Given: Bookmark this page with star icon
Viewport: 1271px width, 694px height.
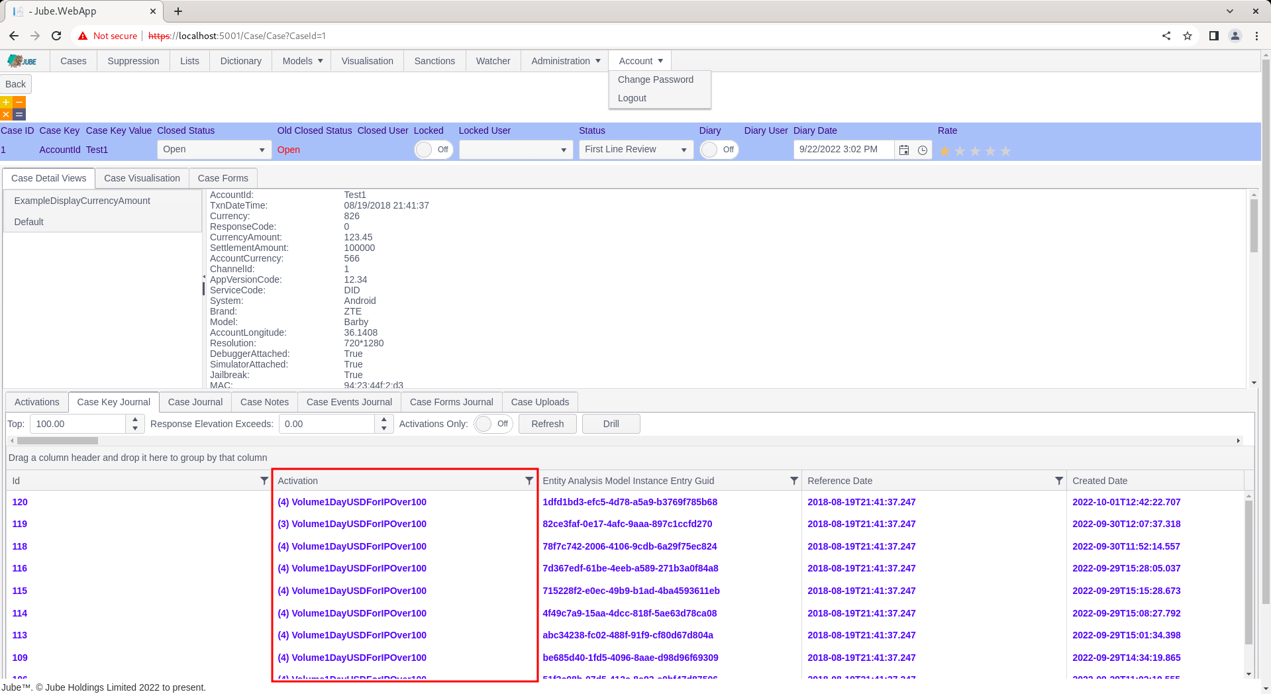Looking at the screenshot, I should (1188, 36).
